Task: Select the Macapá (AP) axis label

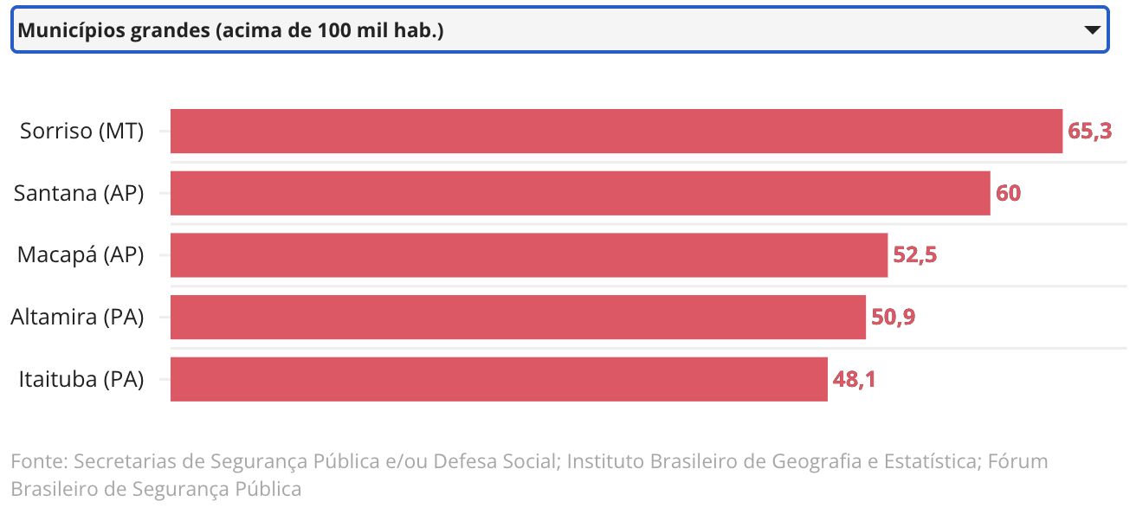Action: pos(81,255)
